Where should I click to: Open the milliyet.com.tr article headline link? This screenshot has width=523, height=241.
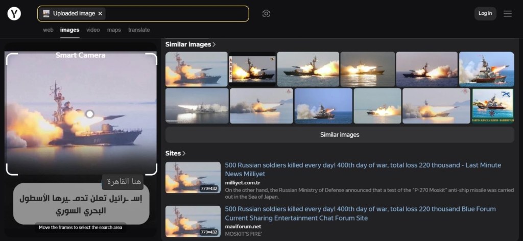click(363, 170)
